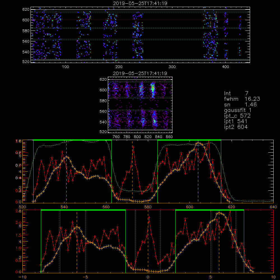Click the red central peak at 0 in bottom profile

[x=149, y=218]
